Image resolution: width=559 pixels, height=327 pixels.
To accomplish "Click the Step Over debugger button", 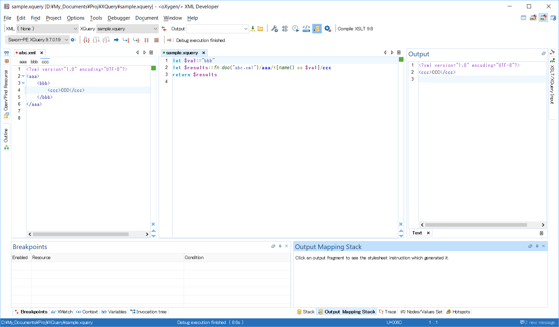I will click(x=96, y=40).
